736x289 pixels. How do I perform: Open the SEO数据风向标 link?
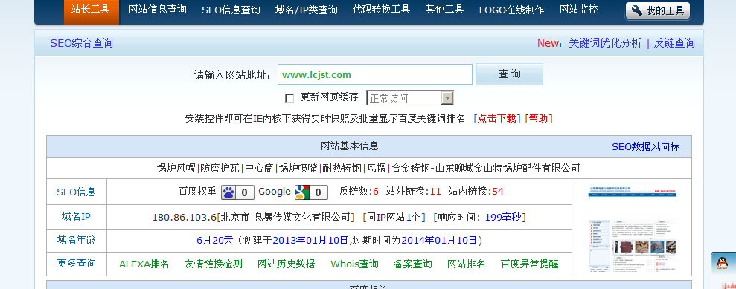645,146
